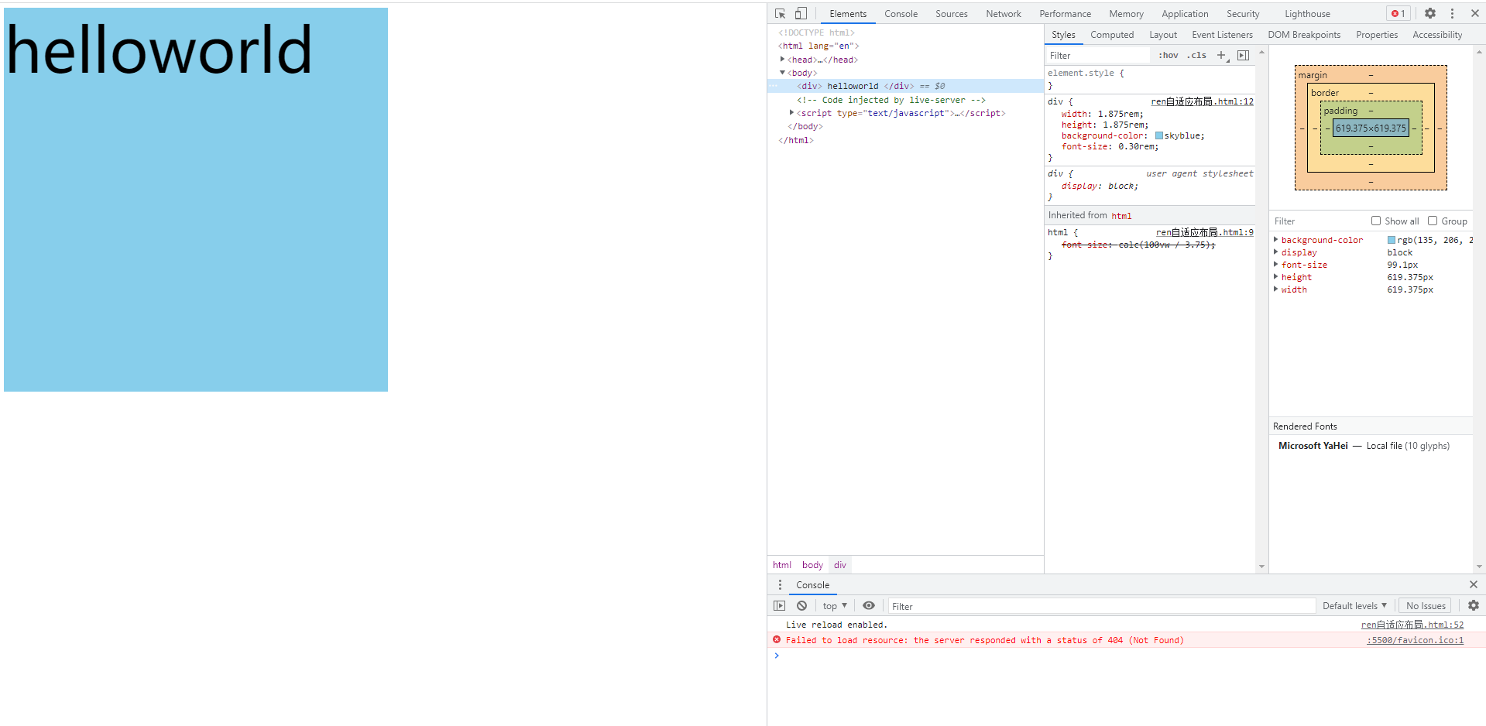Viewport: 1486px width, 726px height.
Task: Enable the Show all checkbox
Action: coord(1376,221)
